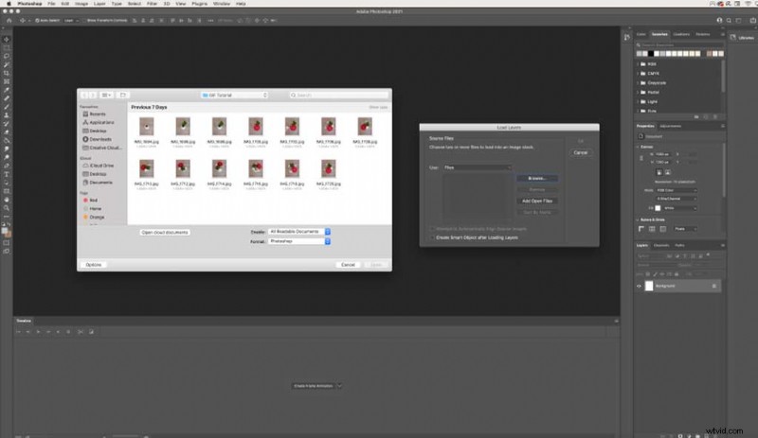Open the view mode dropdown in file dialog
This screenshot has width=758, height=438.
coord(106,96)
